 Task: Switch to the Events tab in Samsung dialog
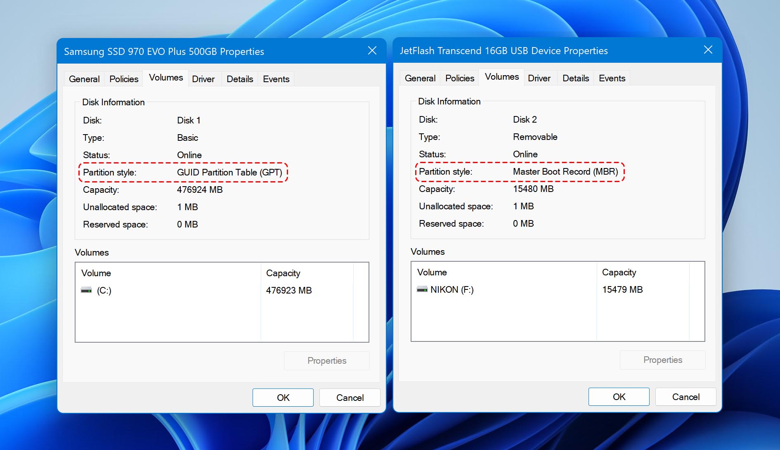[x=276, y=79]
